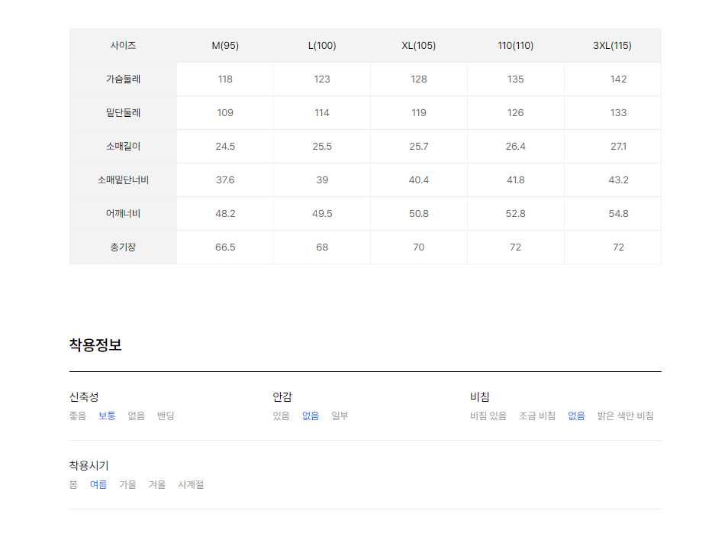Choose highlighted '없음' under 비침
The image size is (728, 537).
point(576,416)
